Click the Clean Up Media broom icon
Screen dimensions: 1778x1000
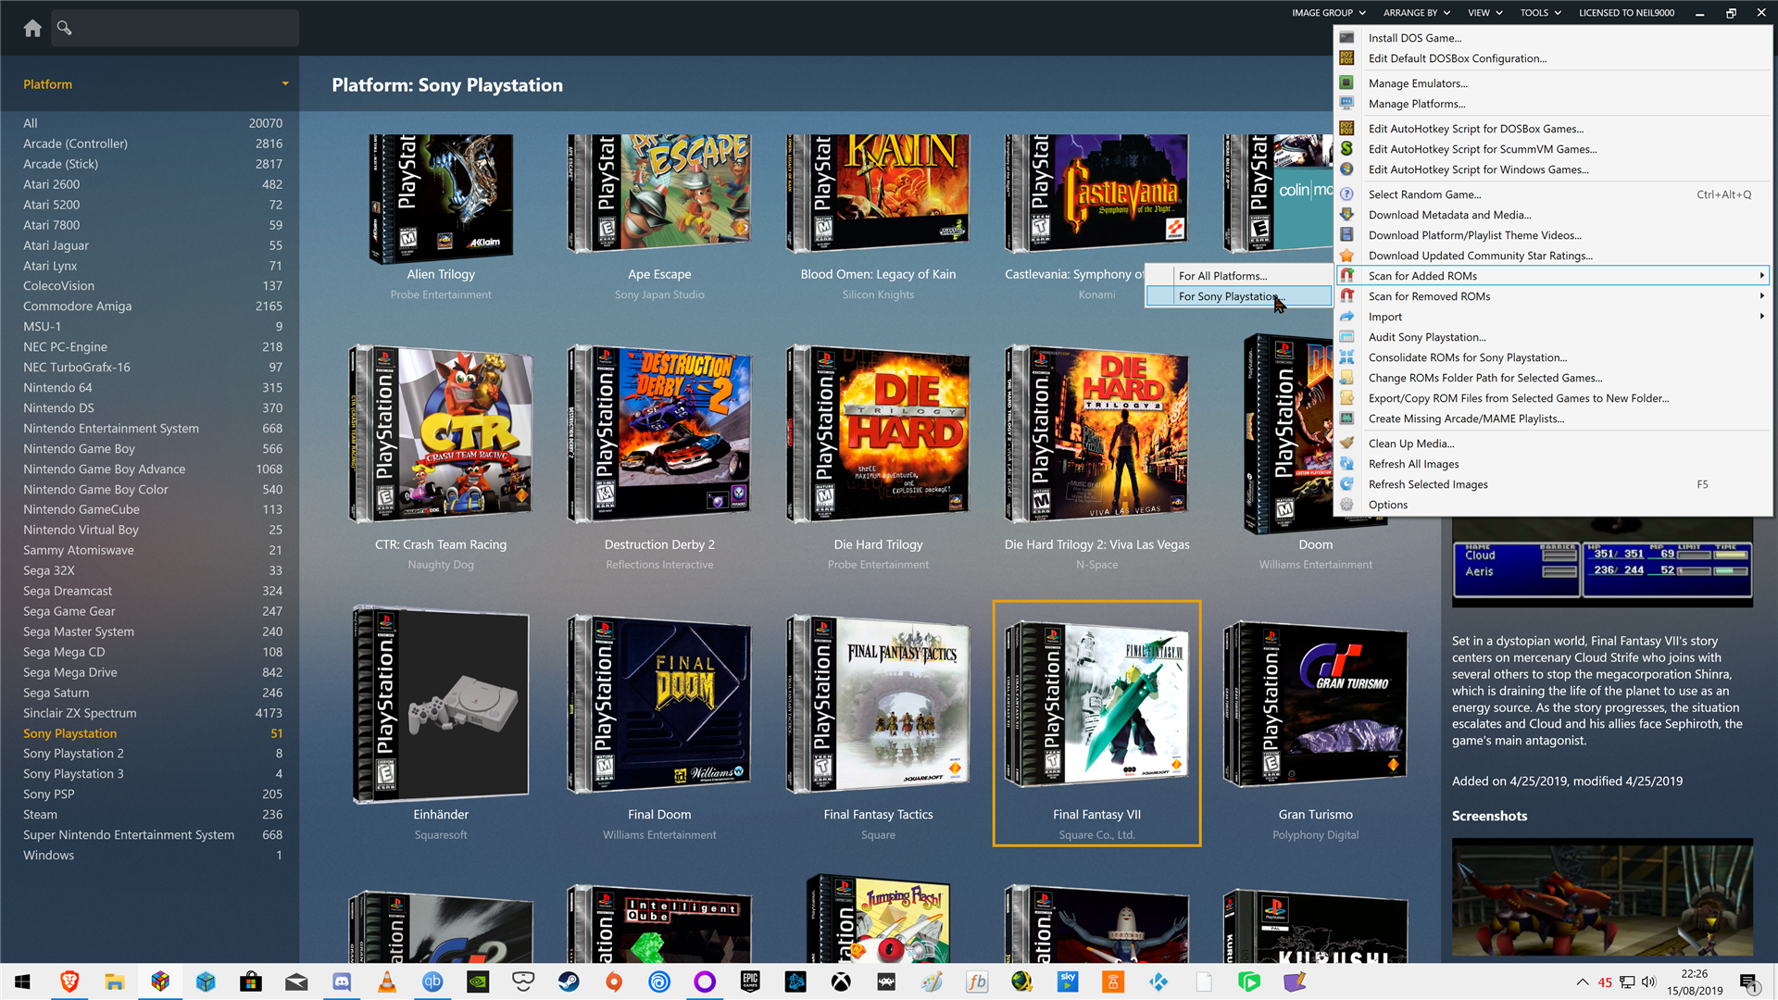coord(1347,444)
